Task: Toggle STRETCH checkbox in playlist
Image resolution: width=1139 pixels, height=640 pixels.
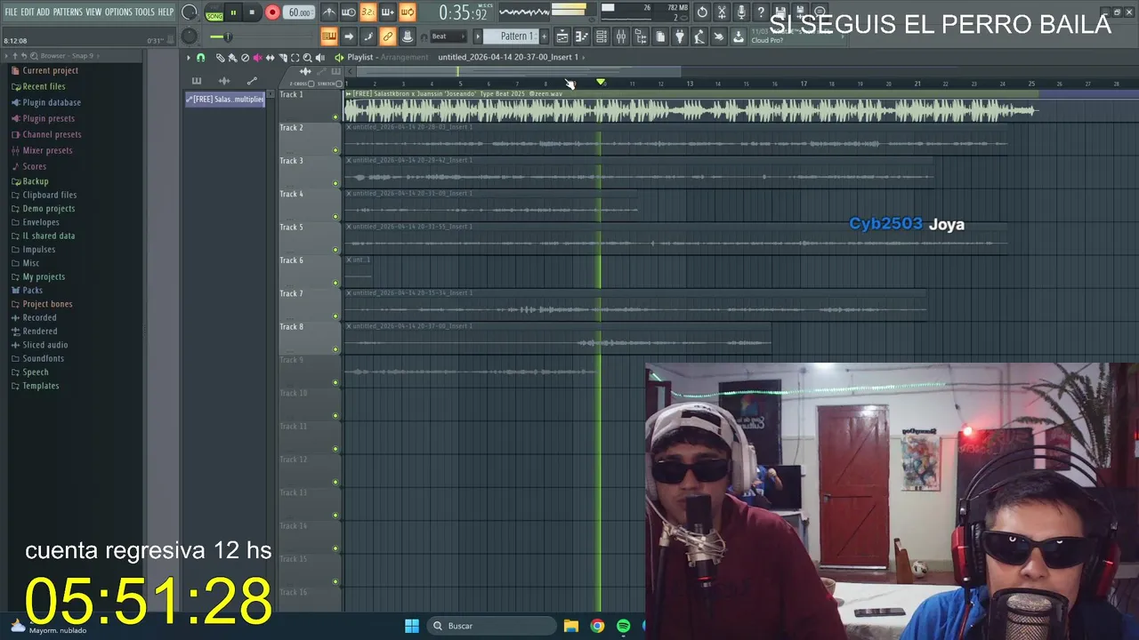Action: click(x=338, y=84)
